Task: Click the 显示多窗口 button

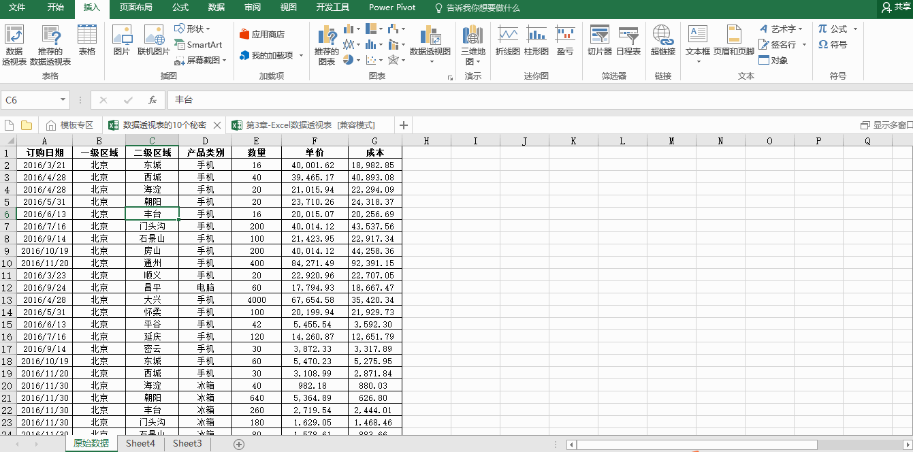Action: [x=886, y=125]
